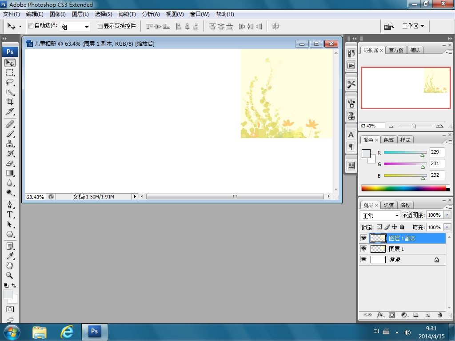The height and width of the screenshot is (341, 455).
Task: Swap foreground and background colors
Action: 14,285
